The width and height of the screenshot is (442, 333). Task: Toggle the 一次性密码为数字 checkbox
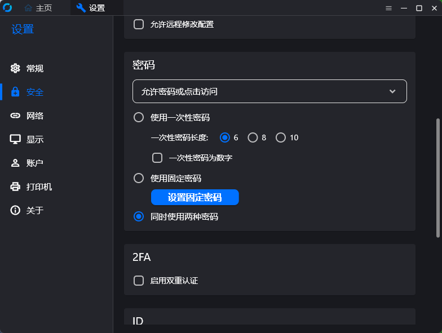tap(157, 158)
